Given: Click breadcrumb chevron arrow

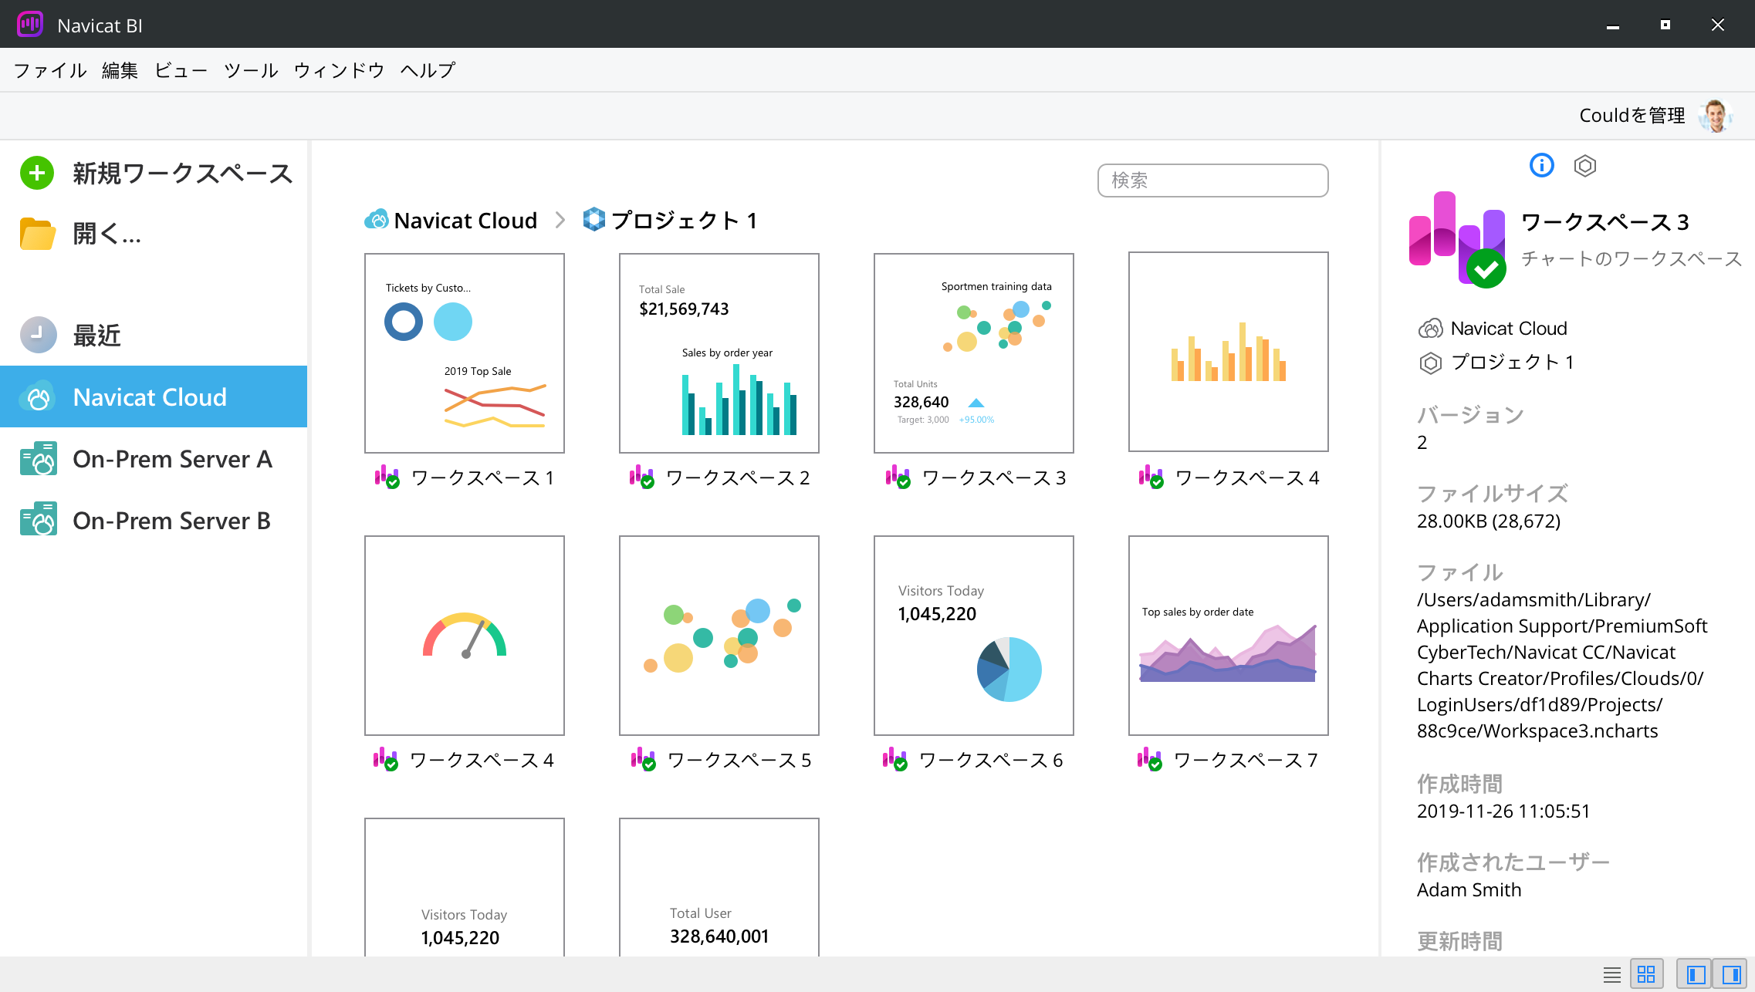Looking at the screenshot, I should [x=560, y=220].
